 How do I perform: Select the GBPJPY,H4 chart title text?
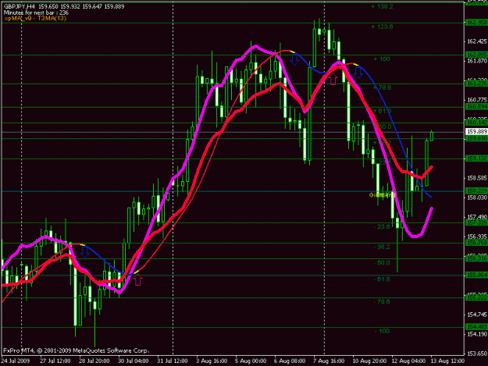[20, 6]
